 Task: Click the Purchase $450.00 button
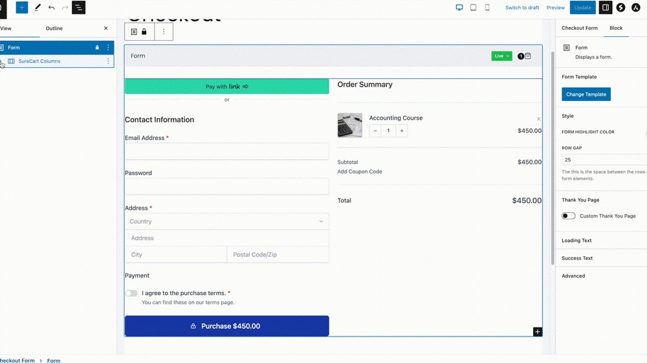pos(227,326)
